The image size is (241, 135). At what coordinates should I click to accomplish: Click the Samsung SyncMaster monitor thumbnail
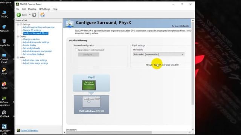point(89,85)
